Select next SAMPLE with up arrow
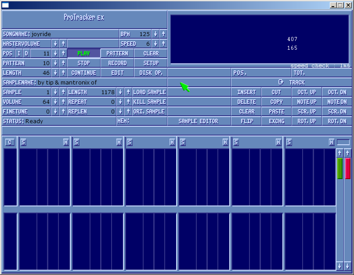This screenshot has height=275, width=354. coord(63,92)
